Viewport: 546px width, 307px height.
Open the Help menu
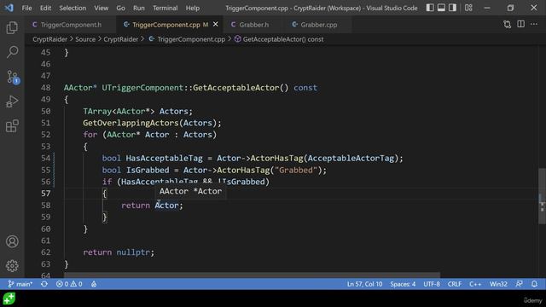pos(193,8)
